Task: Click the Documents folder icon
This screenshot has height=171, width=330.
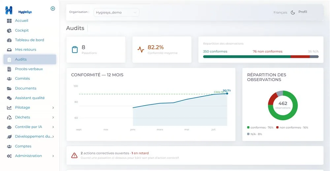Action: coord(9,89)
